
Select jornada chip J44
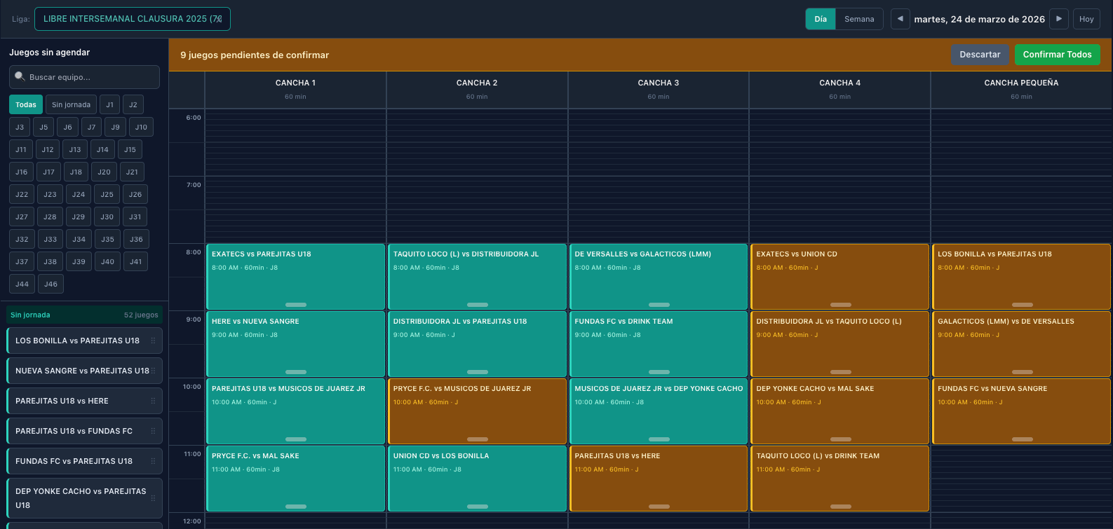coord(22,284)
